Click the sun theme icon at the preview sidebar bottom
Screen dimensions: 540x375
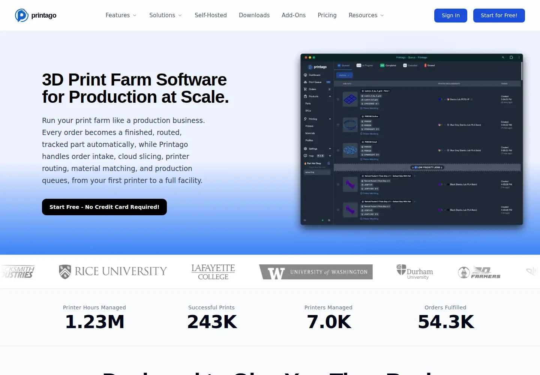pos(329,220)
